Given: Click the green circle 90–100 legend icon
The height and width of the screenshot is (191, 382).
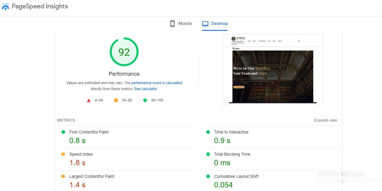Looking at the screenshot, I should [145, 100].
